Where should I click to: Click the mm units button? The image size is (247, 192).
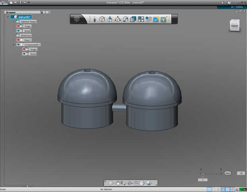tap(227, 173)
